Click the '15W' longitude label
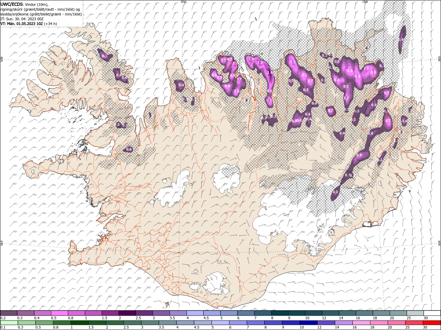The image size is (441, 330). click(365, 2)
